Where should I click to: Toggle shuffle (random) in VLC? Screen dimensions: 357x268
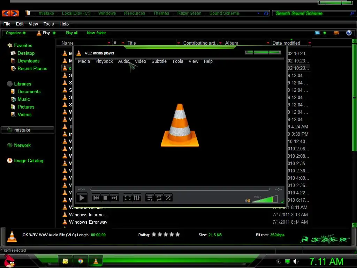pyautogui.click(x=168, y=198)
